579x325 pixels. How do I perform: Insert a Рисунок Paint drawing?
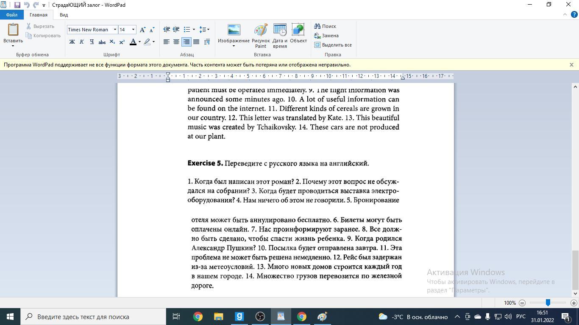(x=261, y=36)
